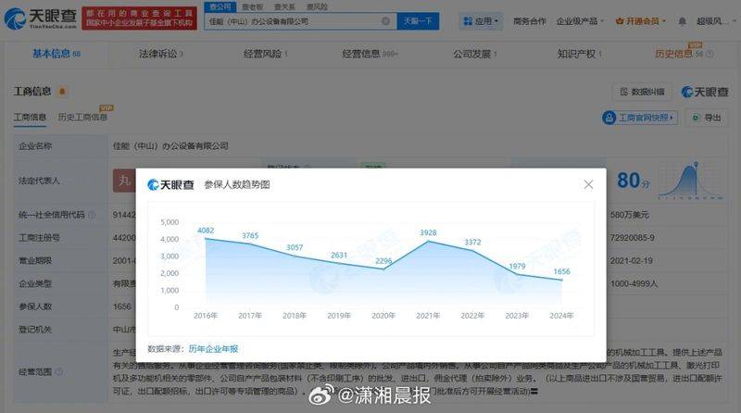The width and height of the screenshot is (741, 413).
Task: Switch to the 经营信息 tab
Action: (x=370, y=54)
